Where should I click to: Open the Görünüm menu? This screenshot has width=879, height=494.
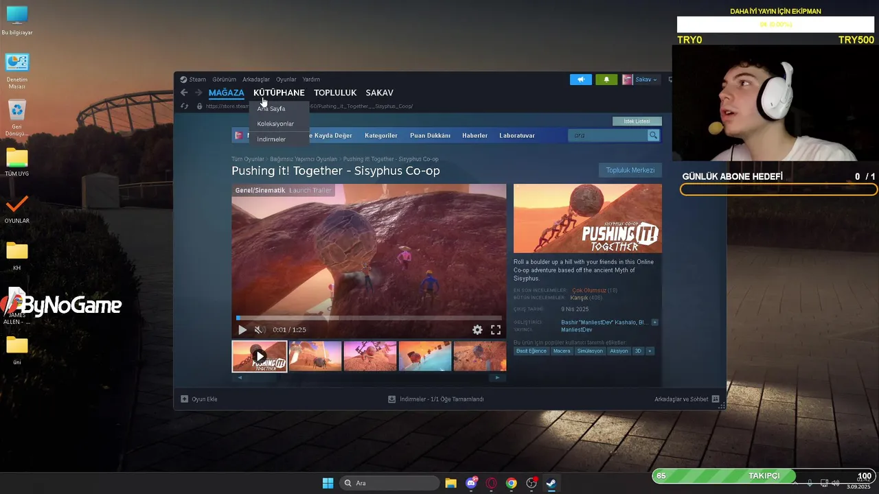[x=224, y=80]
